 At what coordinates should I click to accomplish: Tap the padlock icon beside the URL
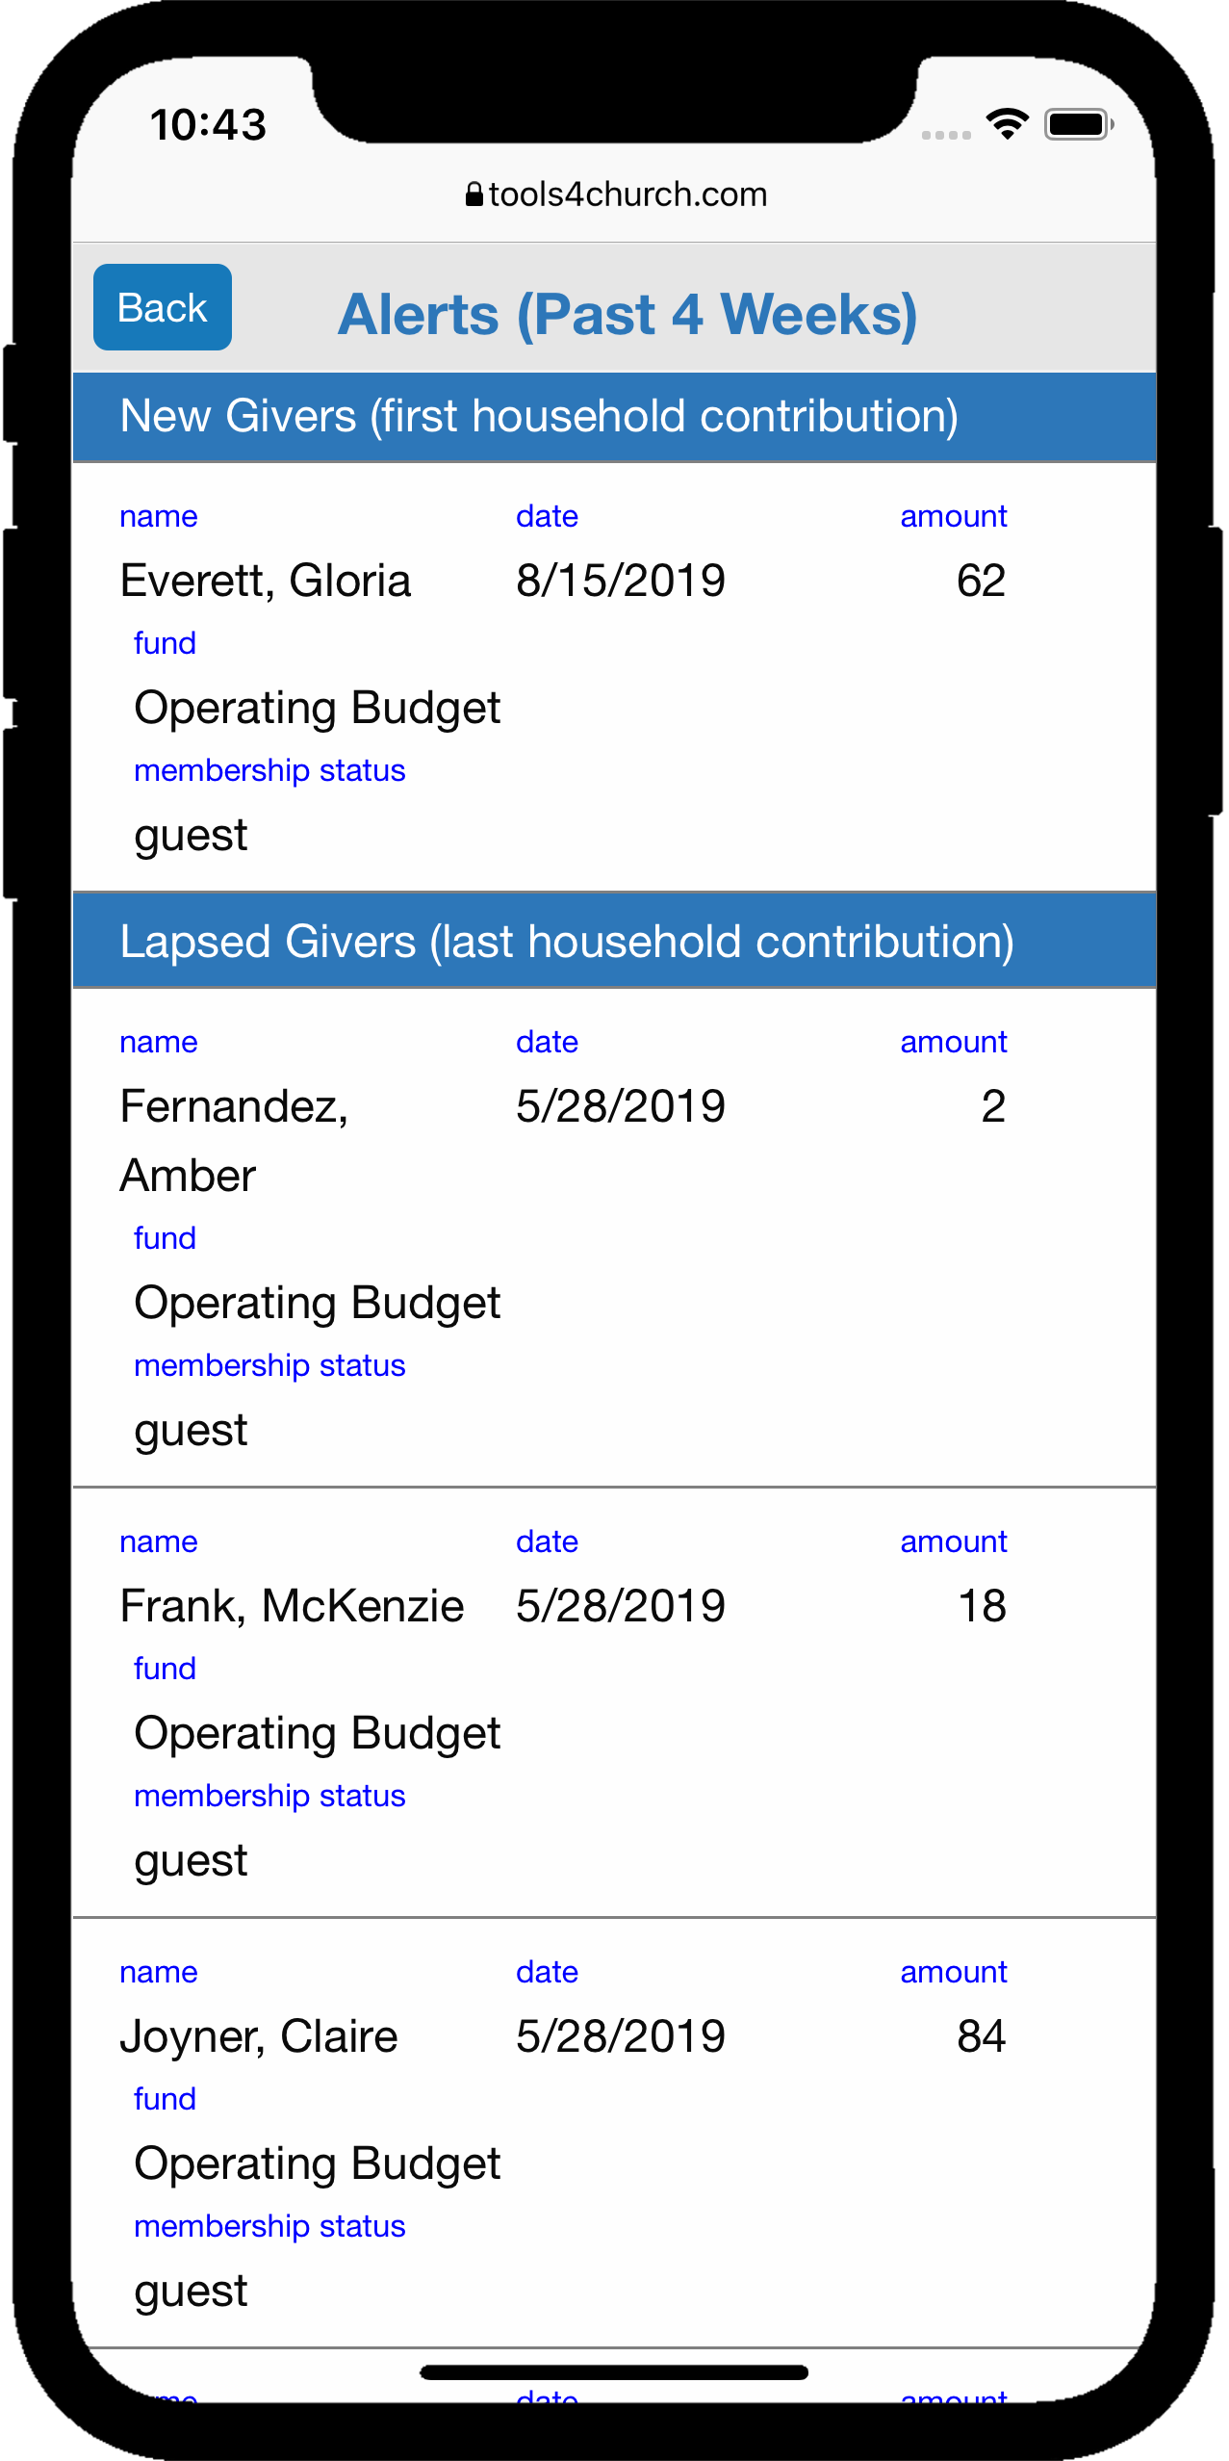coord(474,194)
